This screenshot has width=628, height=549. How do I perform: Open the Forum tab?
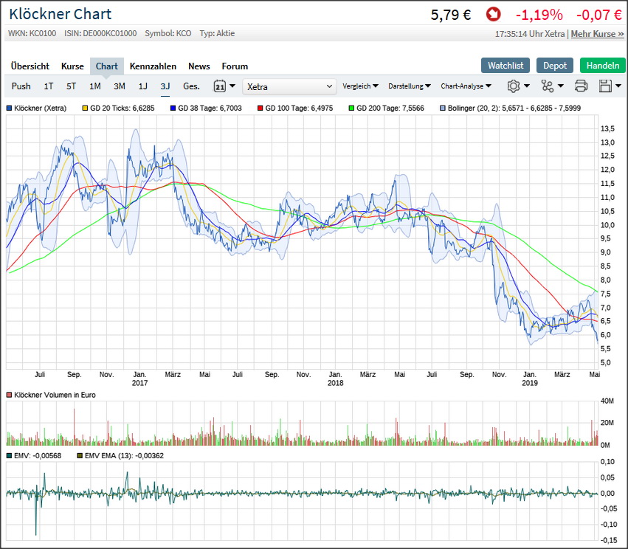coord(235,66)
